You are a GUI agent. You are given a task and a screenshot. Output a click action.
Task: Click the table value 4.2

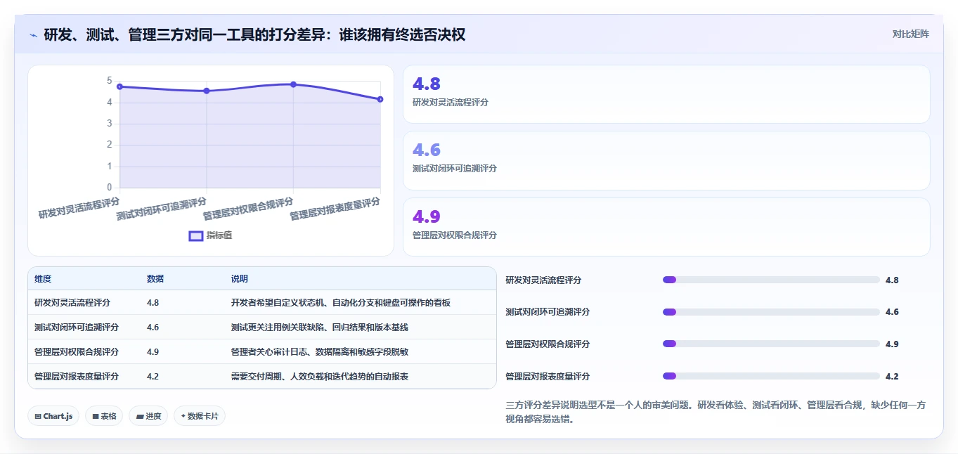(153, 377)
